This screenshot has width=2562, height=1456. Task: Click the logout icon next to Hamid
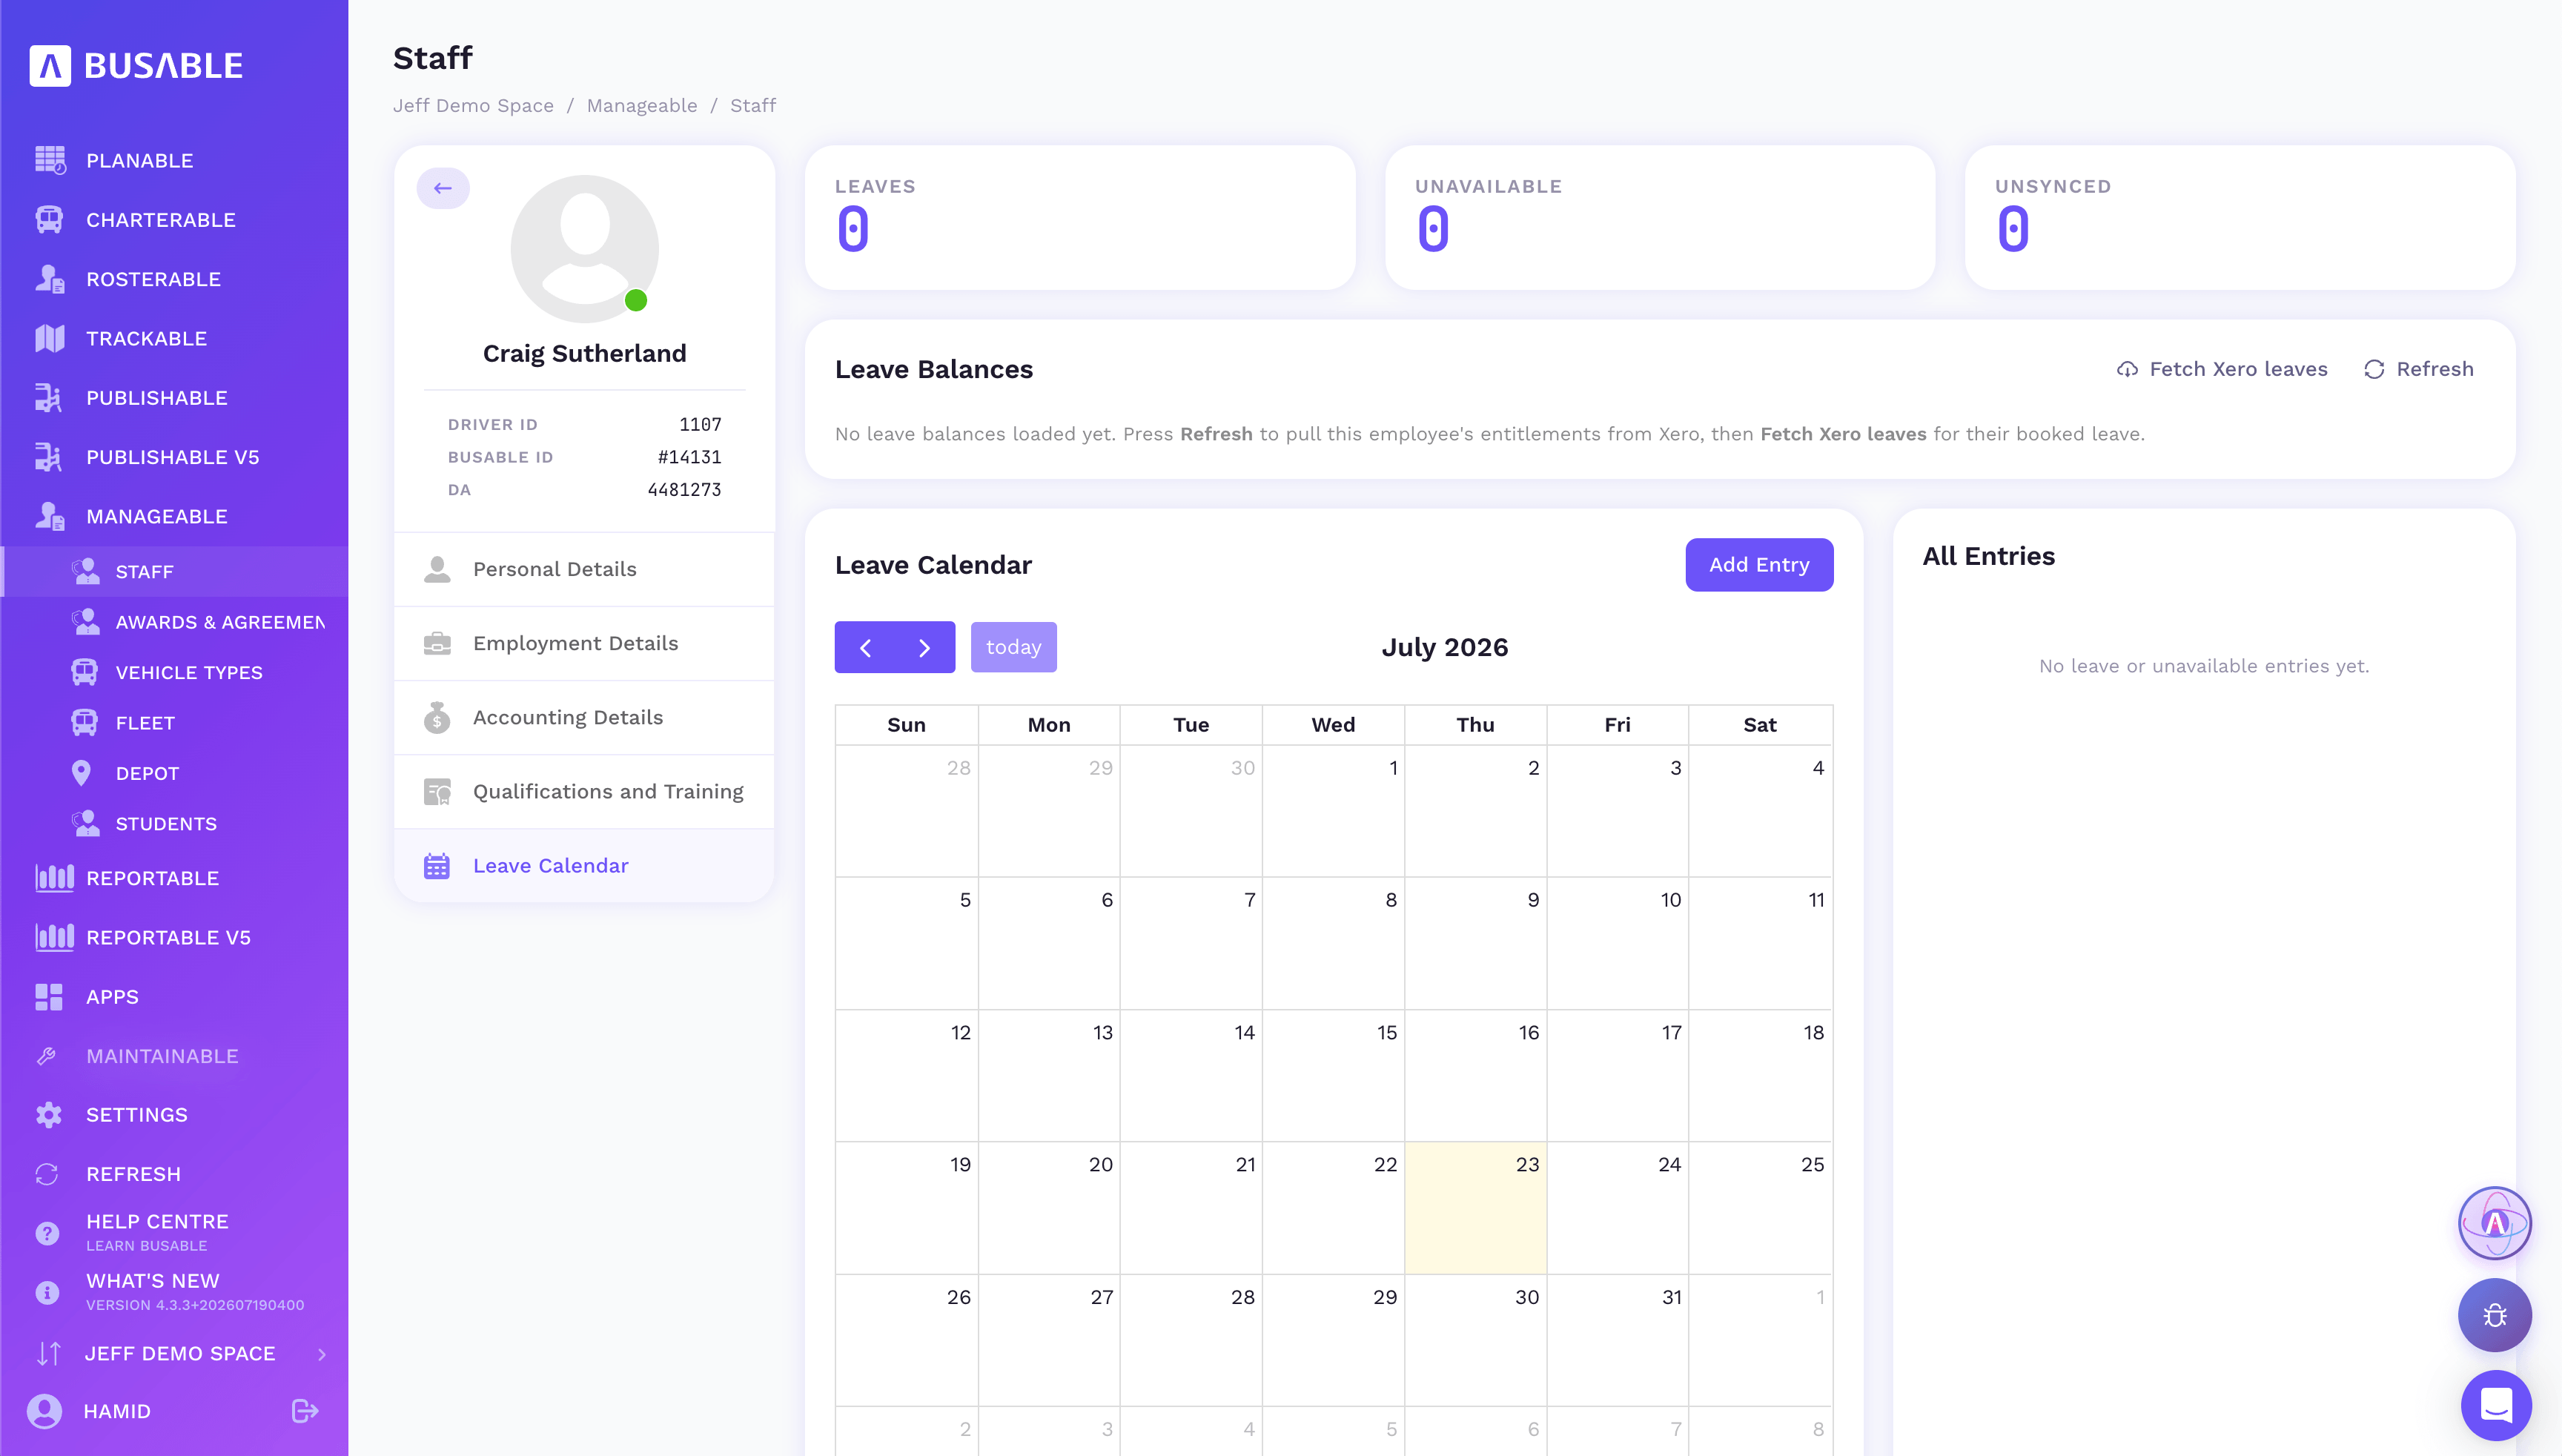(x=305, y=1411)
